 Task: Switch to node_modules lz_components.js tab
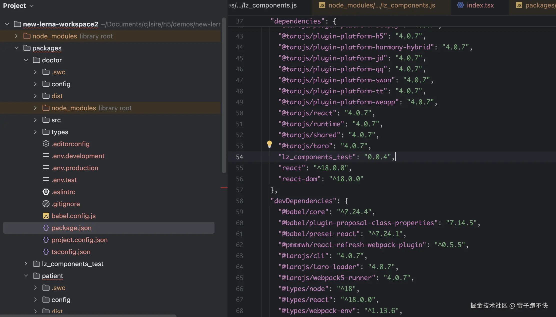click(x=381, y=5)
